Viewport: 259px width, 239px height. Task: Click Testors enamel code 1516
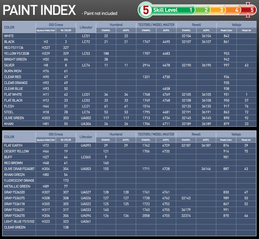[x=146, y=106]
